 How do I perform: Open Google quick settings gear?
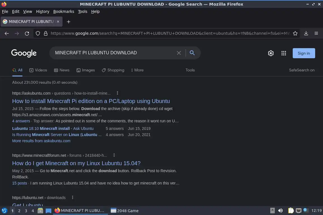pyautogui.click(x=271, y=53)
